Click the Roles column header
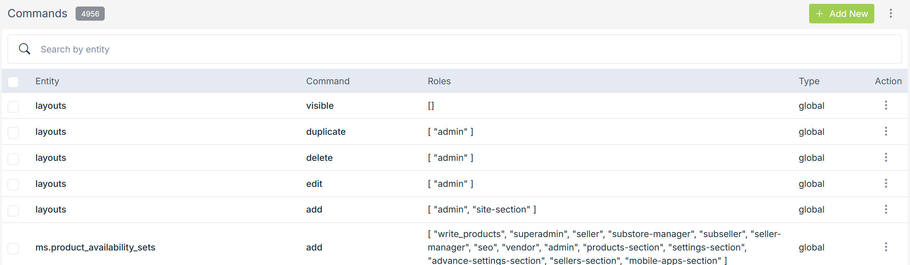Image resolution: width=910 pixels, height=265 pixels. (439, 81)
